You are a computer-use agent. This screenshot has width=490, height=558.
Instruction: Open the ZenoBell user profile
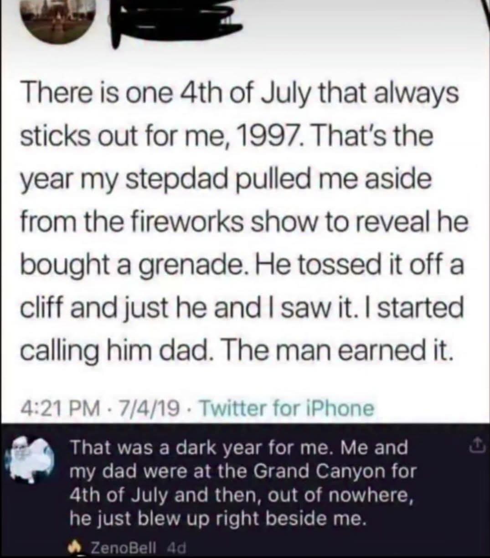point(109,546)
